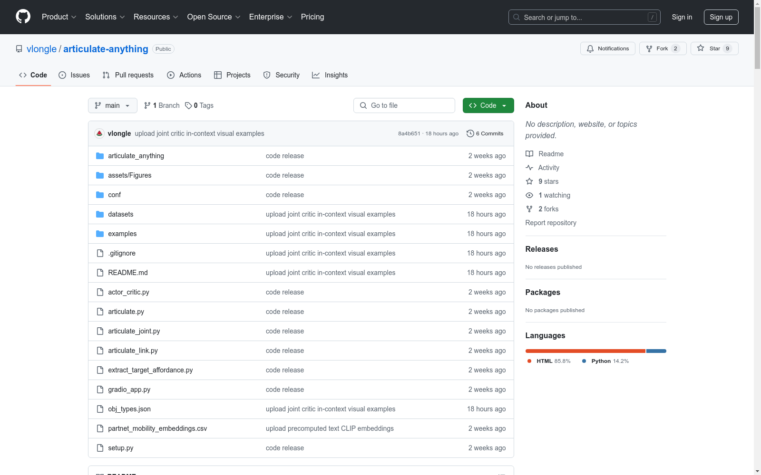The width and height of the screenshot is (761, 475).
Task: Open the 6 Commits history
Action: tap(485, 133)
